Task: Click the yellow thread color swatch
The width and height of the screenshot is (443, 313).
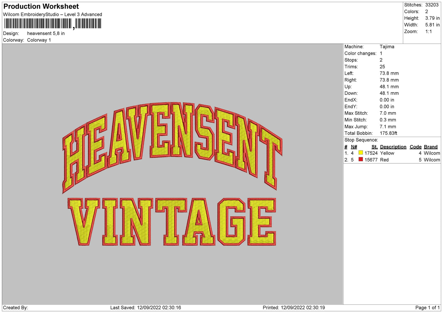Action: tap(361, 153)
